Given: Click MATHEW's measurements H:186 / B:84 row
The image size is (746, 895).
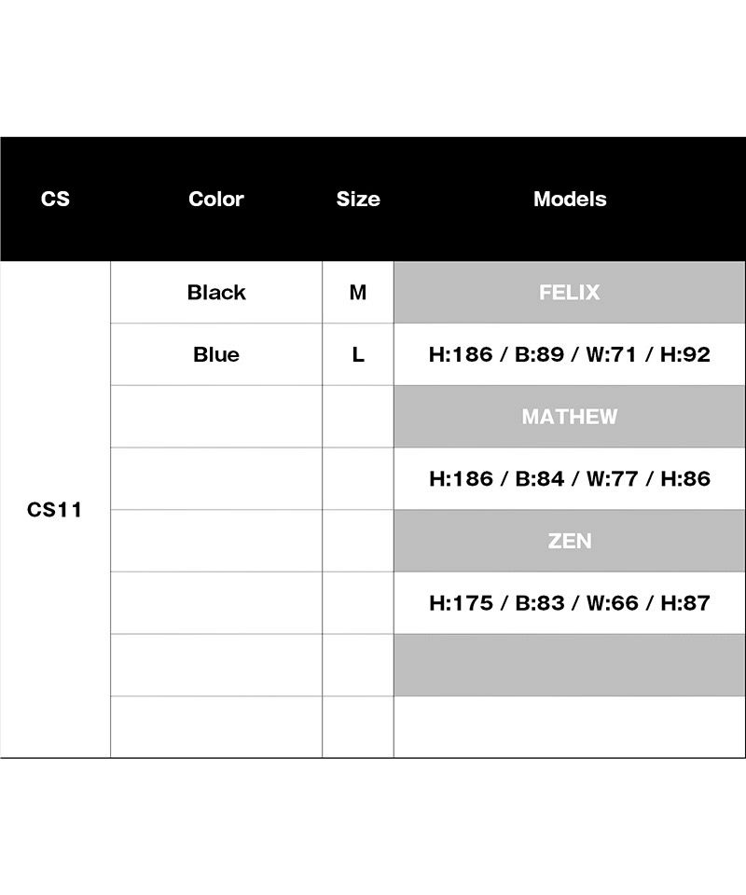Looking at the screenshot, I should click(x=569, y=478).
